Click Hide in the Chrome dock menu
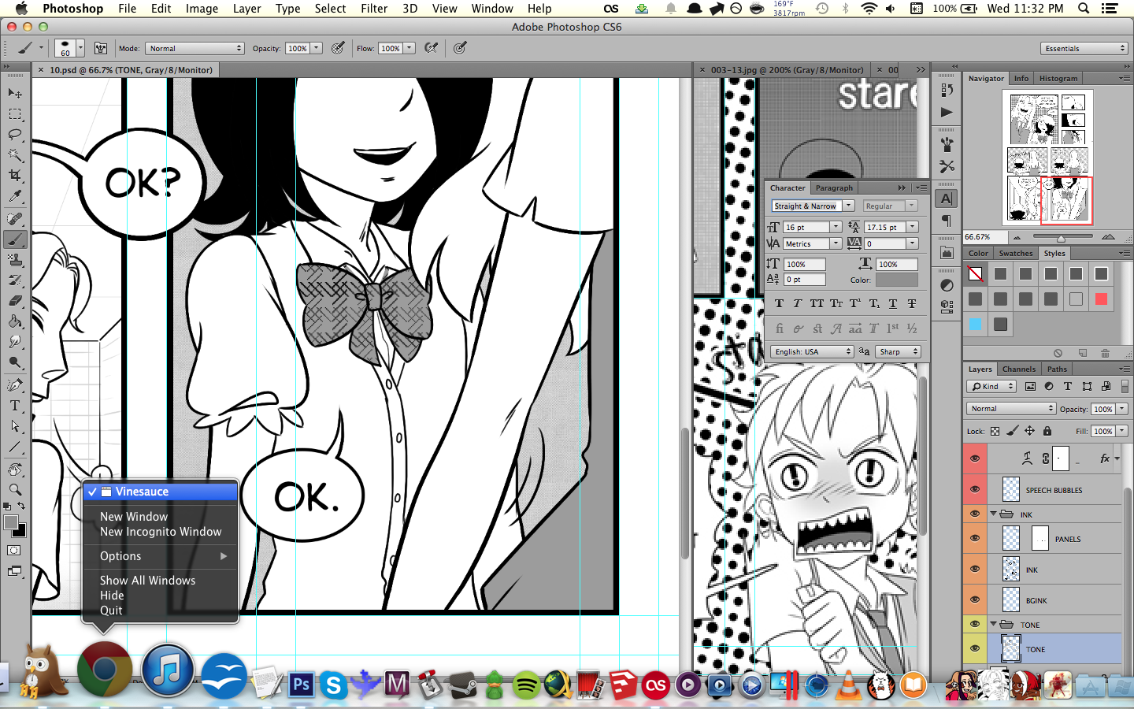Viewport: 1134px width, 709px height. (x=112, y=596)
